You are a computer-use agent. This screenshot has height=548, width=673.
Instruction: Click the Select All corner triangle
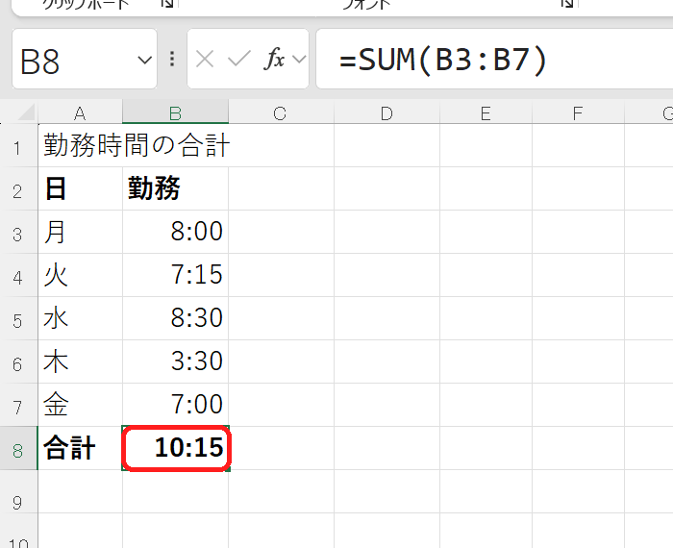pos(25,112)
